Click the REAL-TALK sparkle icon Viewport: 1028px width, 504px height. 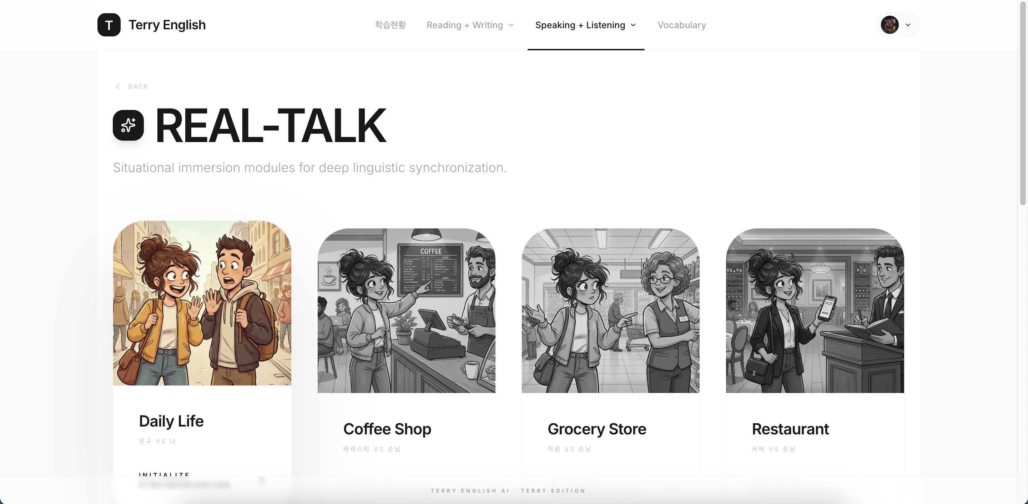pos(128,125)
